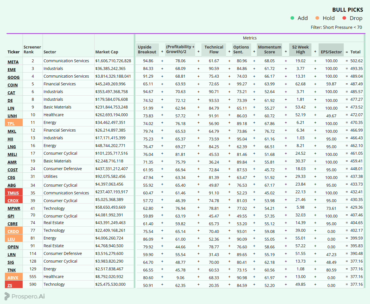Screen dimensions: 370x304
Task: Click the Market Cap column header
Action: (x=107, y=52)
